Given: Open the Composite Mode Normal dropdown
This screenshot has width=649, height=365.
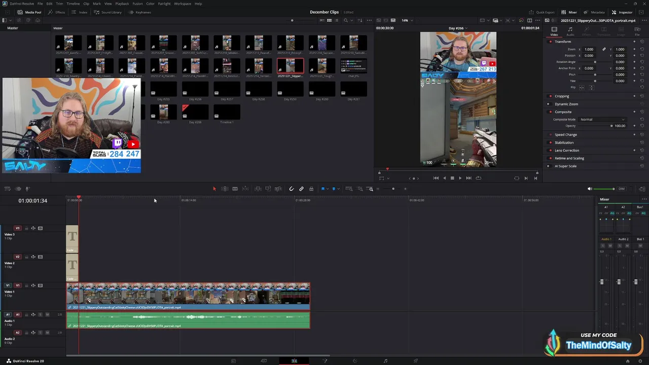Looking at the screenshot, I should tap(602, 119).
